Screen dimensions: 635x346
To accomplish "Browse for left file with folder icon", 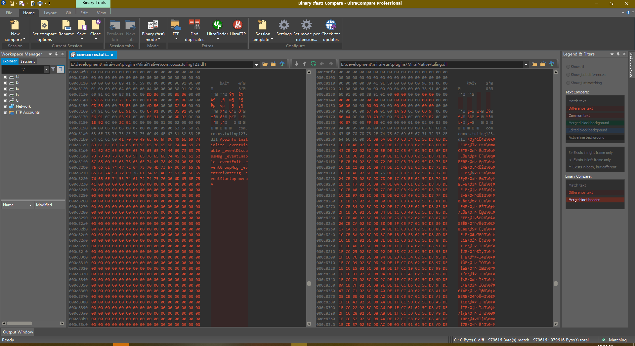I will pos(265,64).
